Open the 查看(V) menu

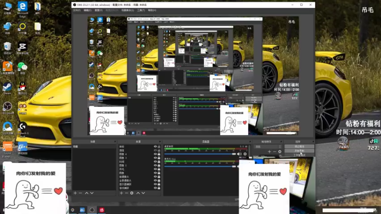tap(99, 10)
